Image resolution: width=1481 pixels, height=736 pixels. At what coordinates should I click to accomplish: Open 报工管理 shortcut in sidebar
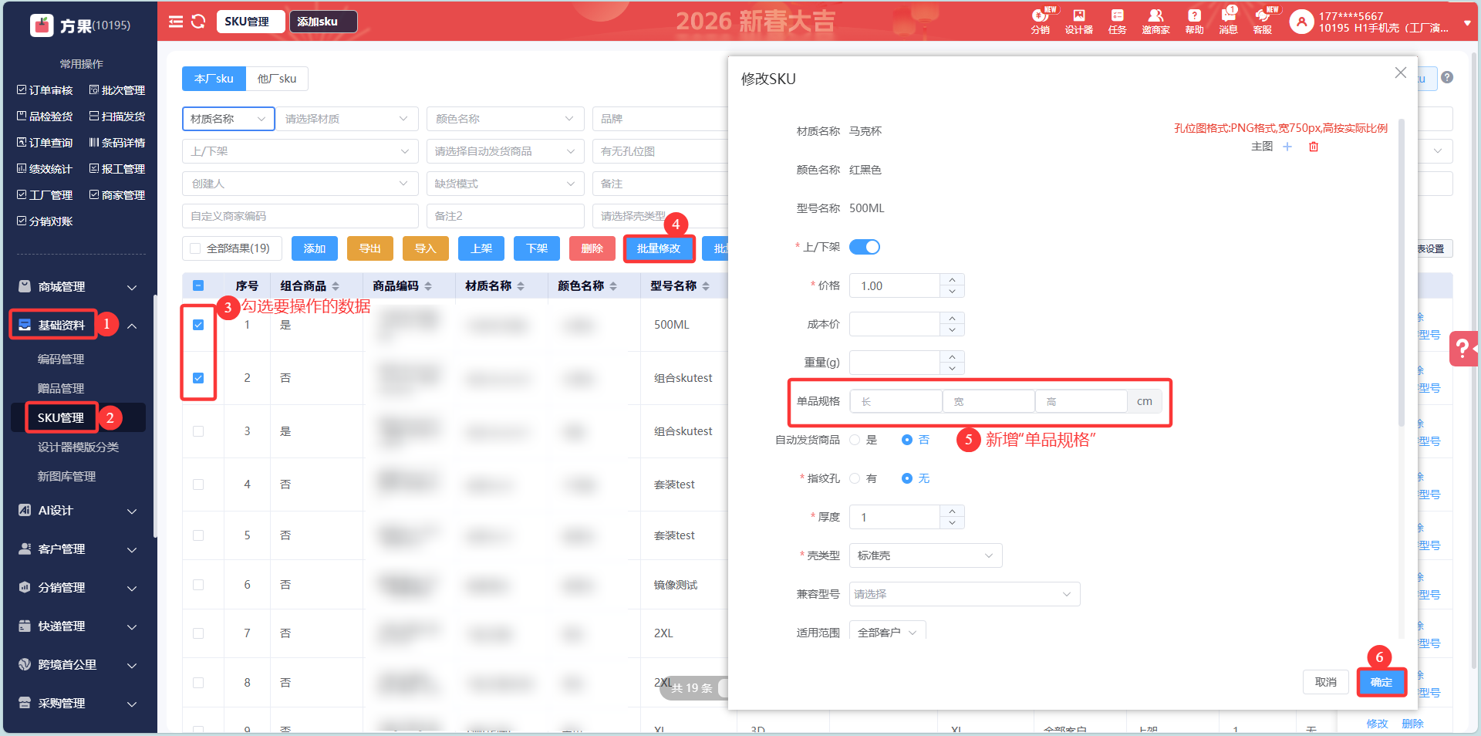[x=117, y=169]
